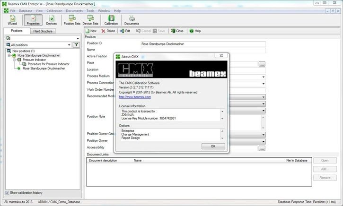
Task: Click OK in About CMX dialog
Action: [x=213, y=146]
